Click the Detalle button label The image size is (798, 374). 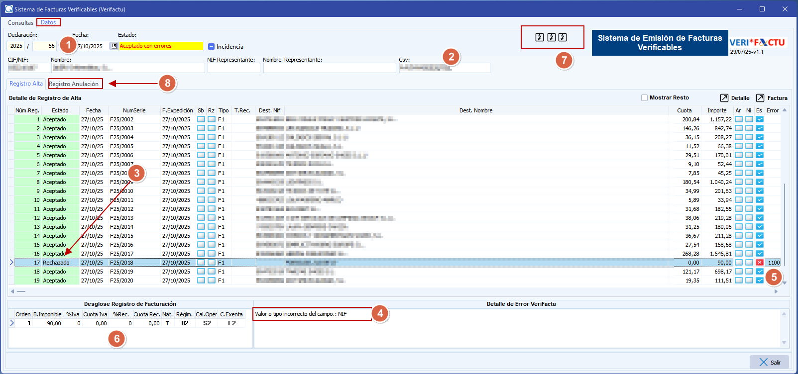tap(740, 98)
